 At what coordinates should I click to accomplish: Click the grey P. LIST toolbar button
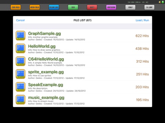tap(149, 7)
